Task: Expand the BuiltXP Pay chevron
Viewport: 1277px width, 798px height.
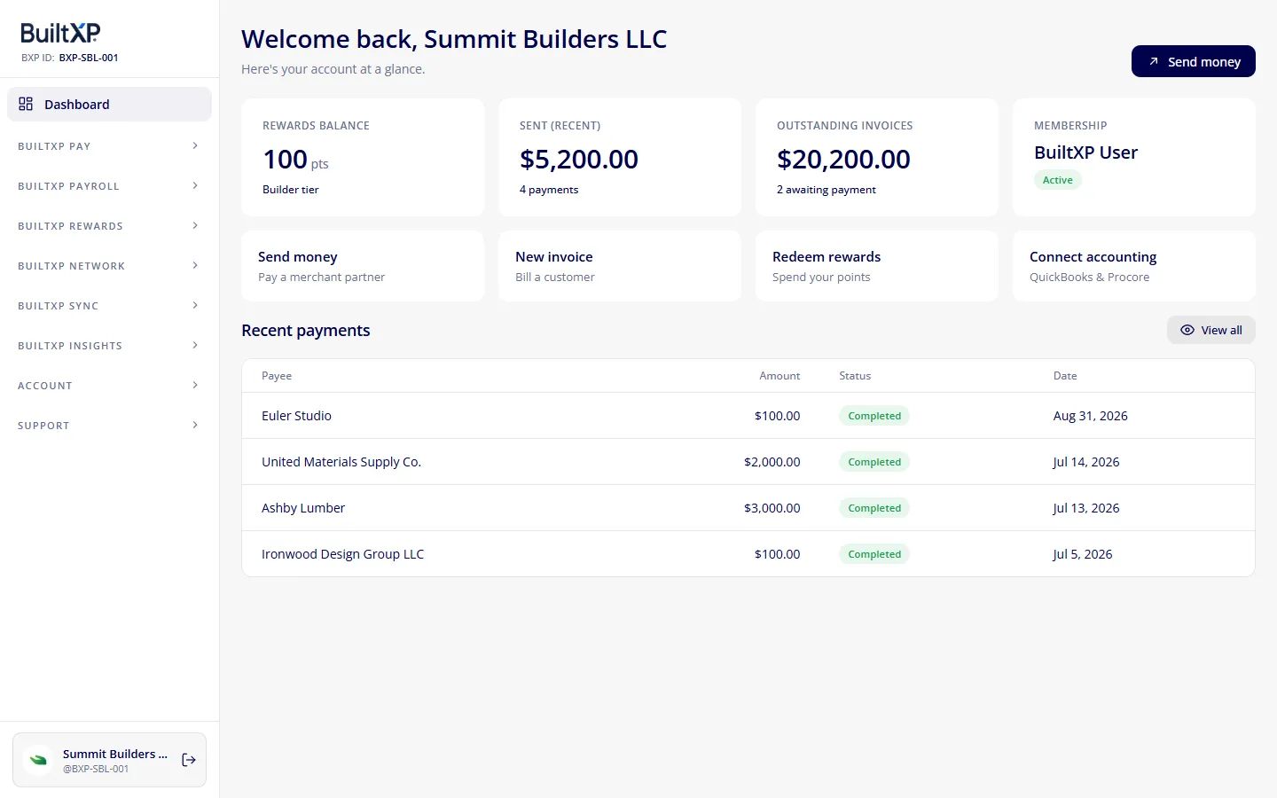Action: point(195,145)
